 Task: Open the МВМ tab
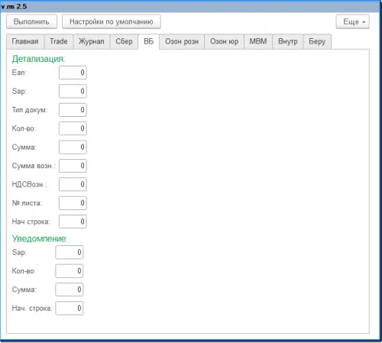point(258,41)
